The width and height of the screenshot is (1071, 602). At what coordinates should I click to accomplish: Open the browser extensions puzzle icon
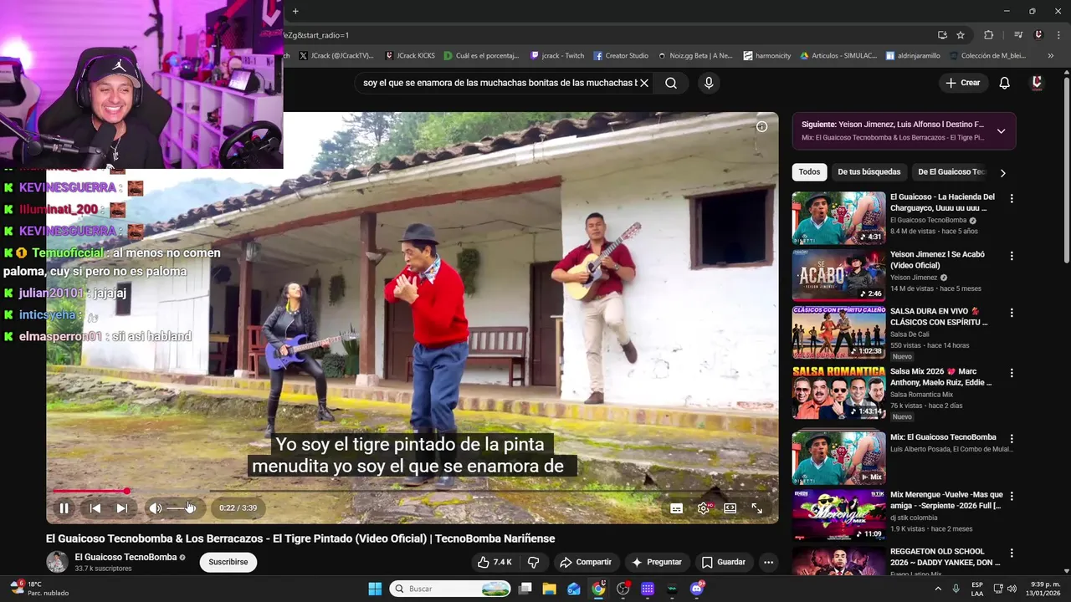tap(989, 35)
